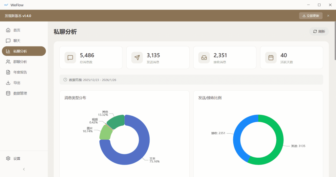Click the sent messages paper plane icon
This screenshot has height=177, width=336.
(x=137, y=58)
